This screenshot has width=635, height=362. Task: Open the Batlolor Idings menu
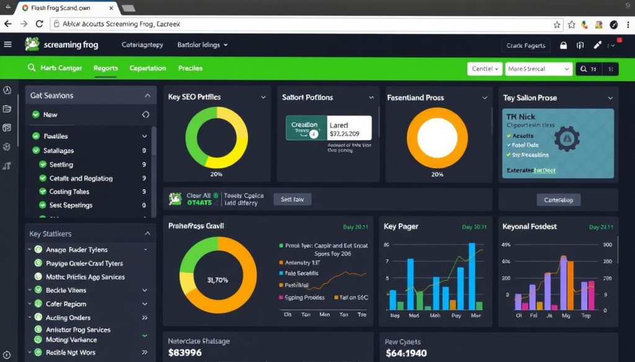coord(203,45)
